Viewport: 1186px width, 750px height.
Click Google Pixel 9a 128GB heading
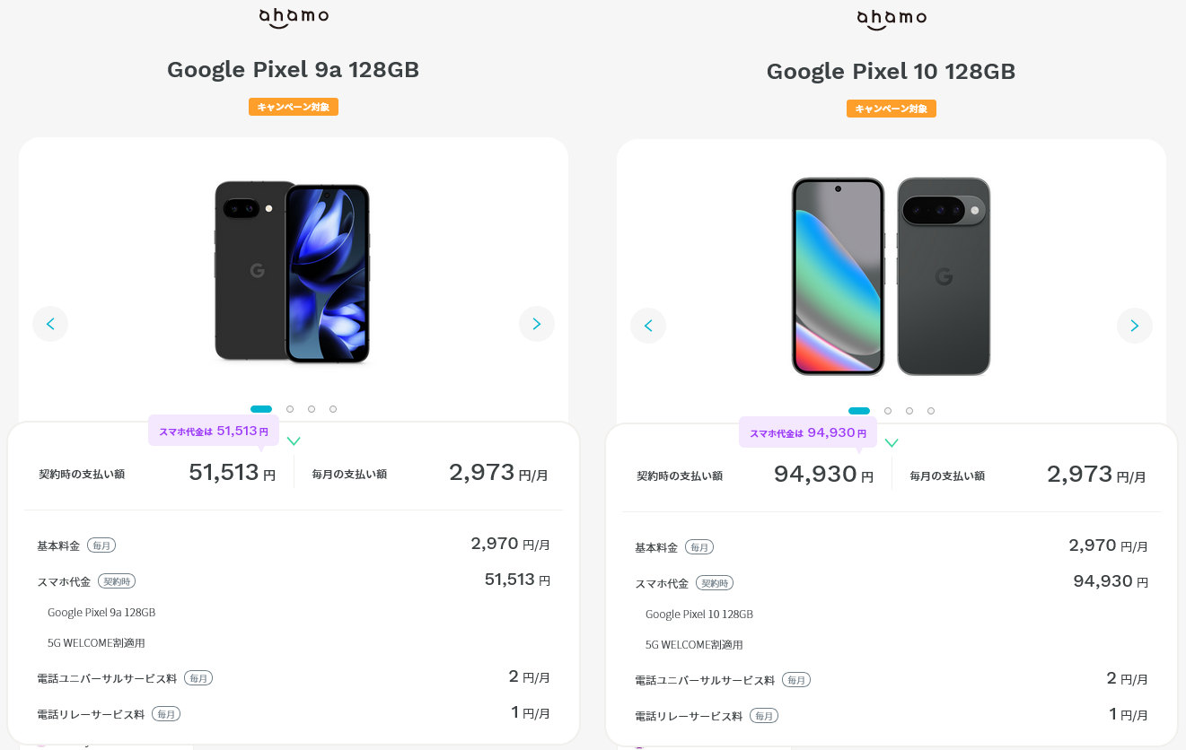294,70
